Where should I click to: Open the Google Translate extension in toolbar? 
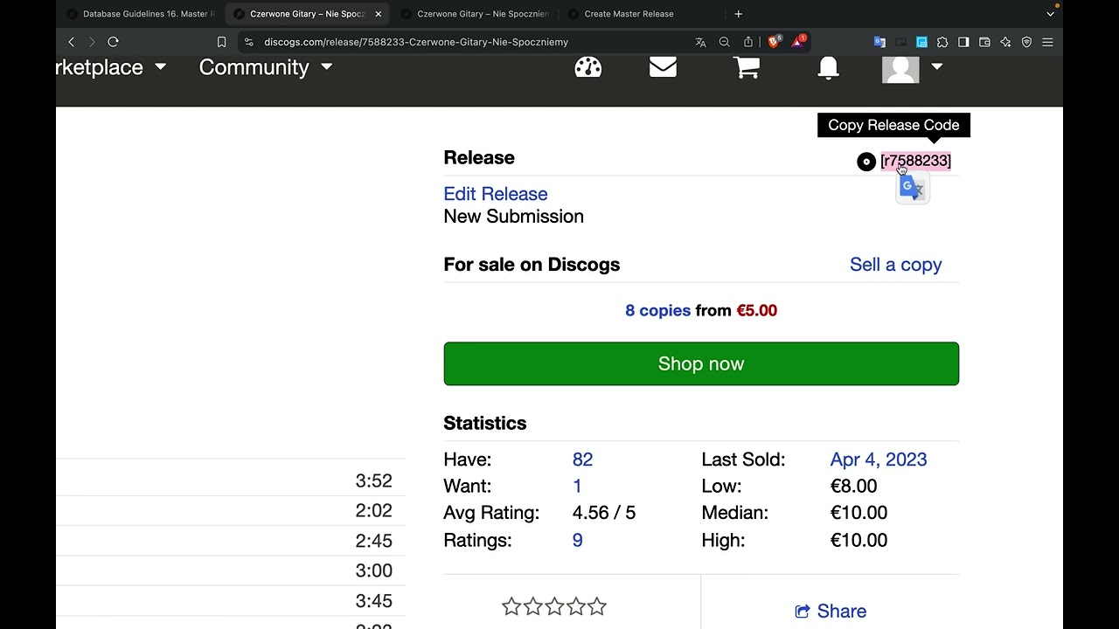tap(879, 42)
